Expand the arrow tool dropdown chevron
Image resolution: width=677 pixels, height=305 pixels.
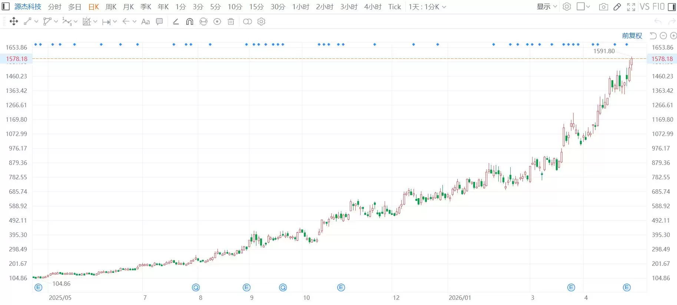click(135, 21)
